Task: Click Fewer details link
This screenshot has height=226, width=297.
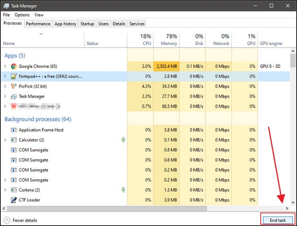Action: coord(25,220)
